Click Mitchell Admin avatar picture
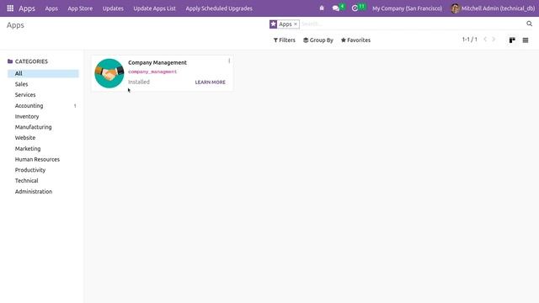 point(455,8)
